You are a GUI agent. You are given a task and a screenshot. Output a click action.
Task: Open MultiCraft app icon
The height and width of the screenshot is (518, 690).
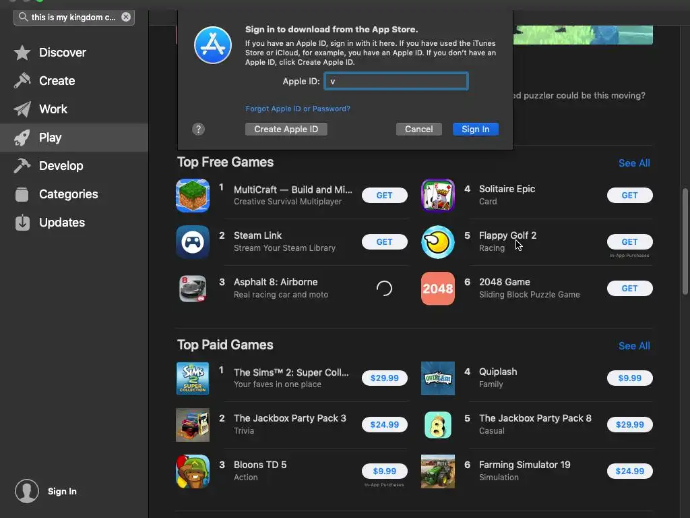tap(193, 196)
